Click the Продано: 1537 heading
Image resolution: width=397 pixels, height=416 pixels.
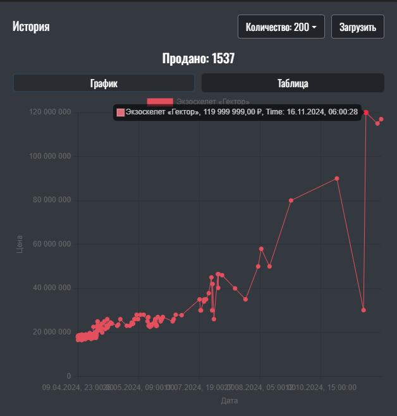pyautogui.click(x=198, y=59)
